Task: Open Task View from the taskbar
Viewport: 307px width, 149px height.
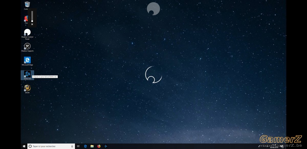Action: 79,146
